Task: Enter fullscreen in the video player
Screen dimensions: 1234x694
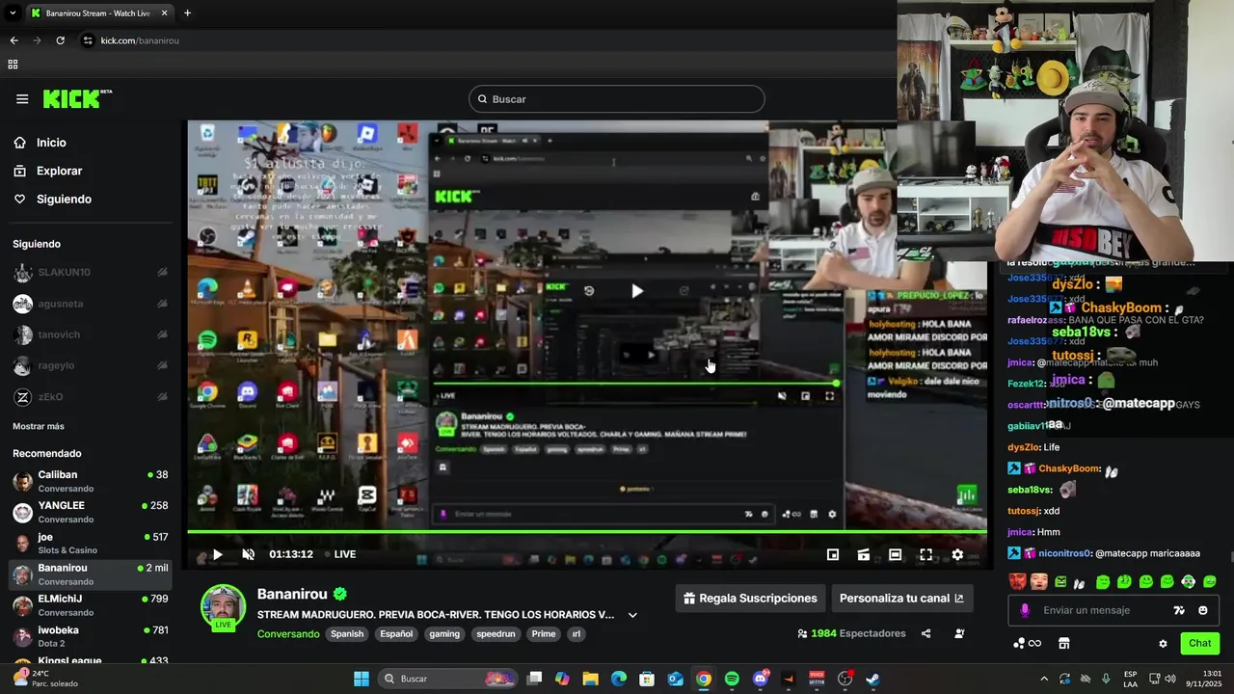Action: point(925,554)
